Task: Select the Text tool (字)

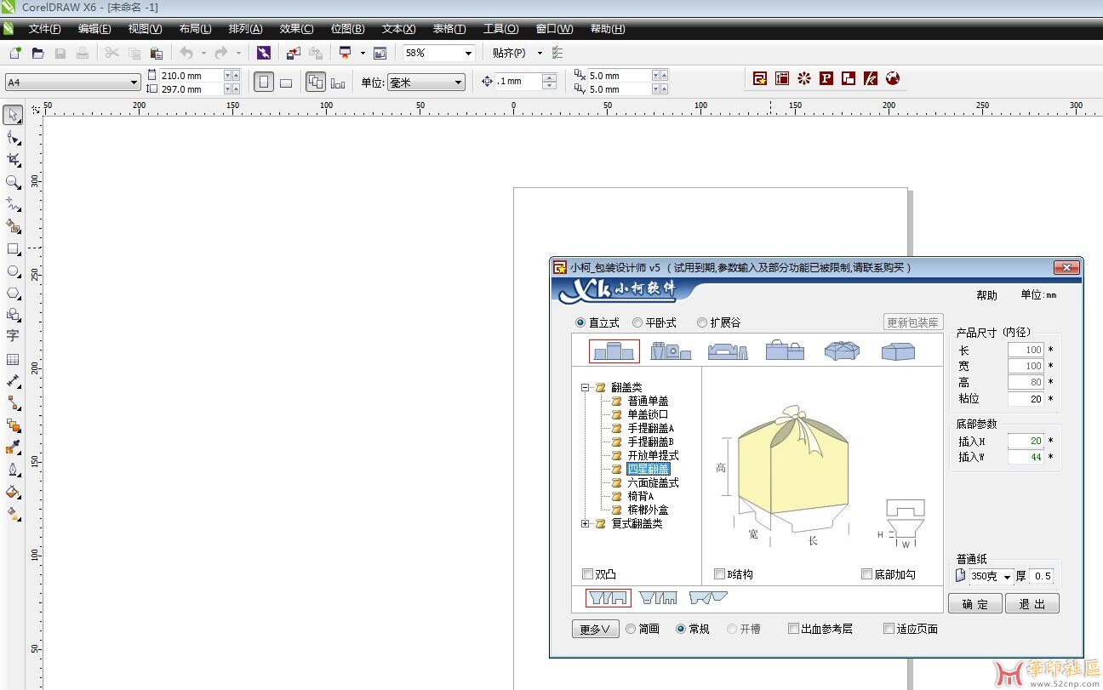Action: click(13, 336)
